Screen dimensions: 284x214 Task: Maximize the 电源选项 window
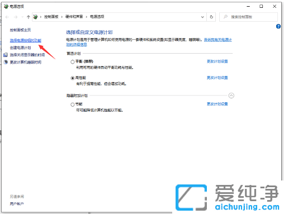coord(261,6)
